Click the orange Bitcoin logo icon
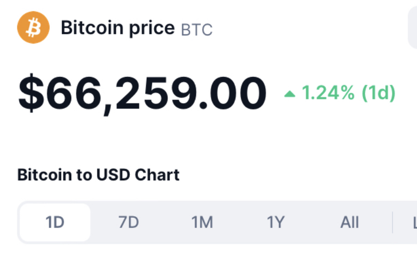 (x=33, y=27)
